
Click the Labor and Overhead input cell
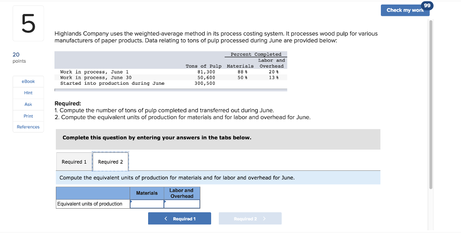[x=182, y=204]
